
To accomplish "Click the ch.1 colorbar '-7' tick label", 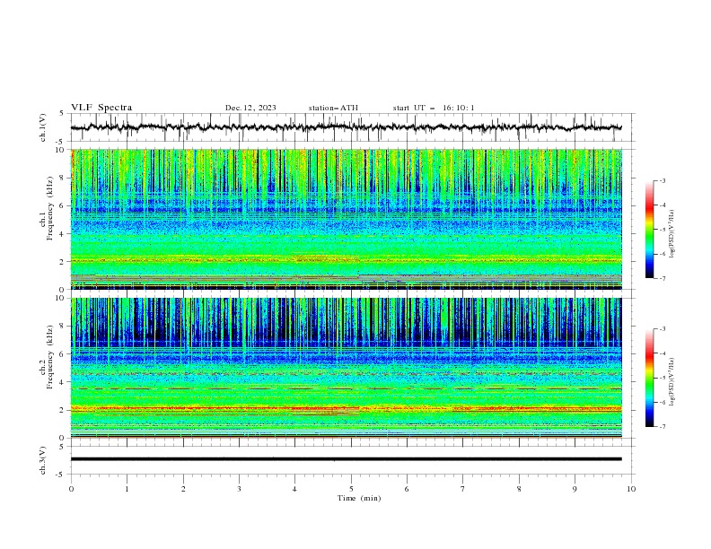I will (662, 278).
